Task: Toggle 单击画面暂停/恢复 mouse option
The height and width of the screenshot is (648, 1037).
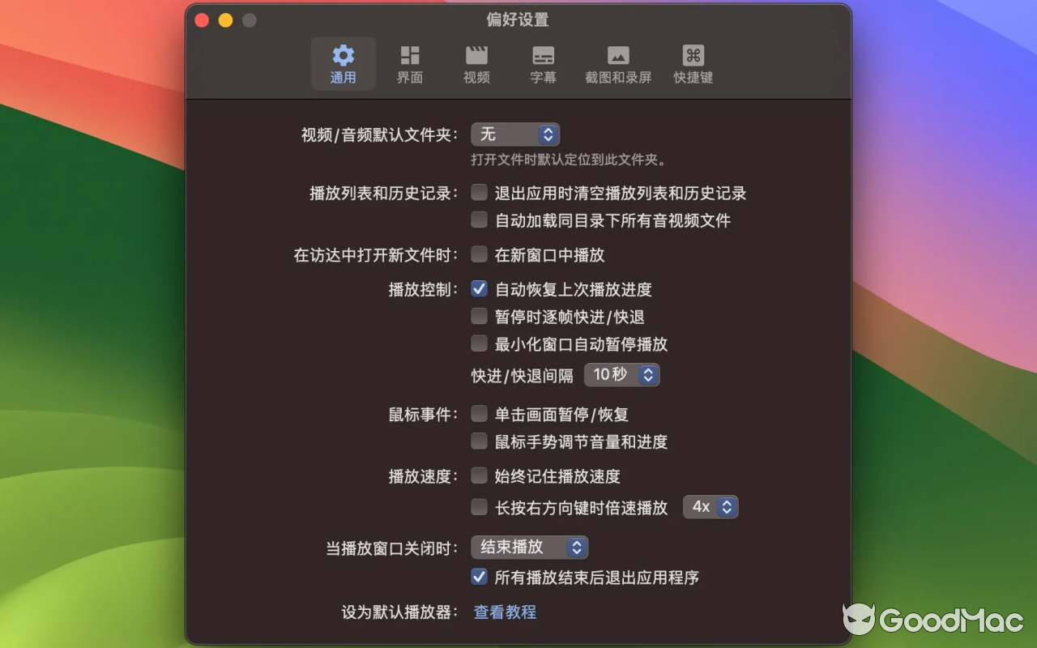Action: point(479,414)
